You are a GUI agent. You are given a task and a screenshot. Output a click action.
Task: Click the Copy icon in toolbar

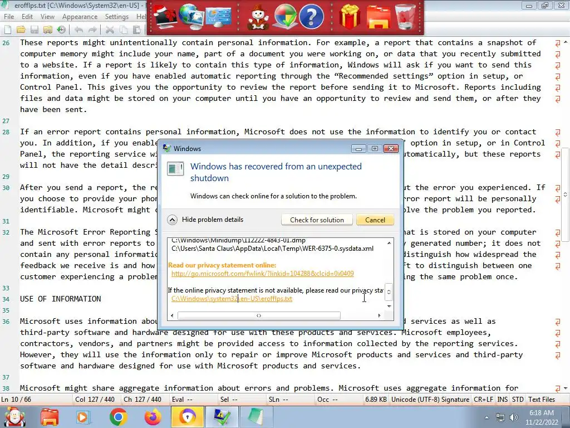(124, 30)
